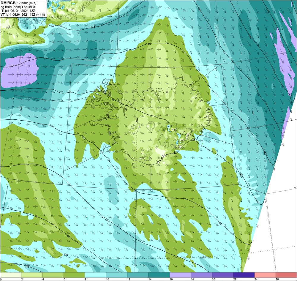Click the 146 contour label north of Iceland
Viewport: 297px width, 281px height.
point(148,44)
